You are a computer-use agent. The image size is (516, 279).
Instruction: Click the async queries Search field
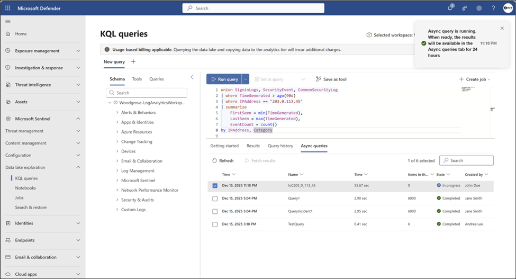[466, 160]
